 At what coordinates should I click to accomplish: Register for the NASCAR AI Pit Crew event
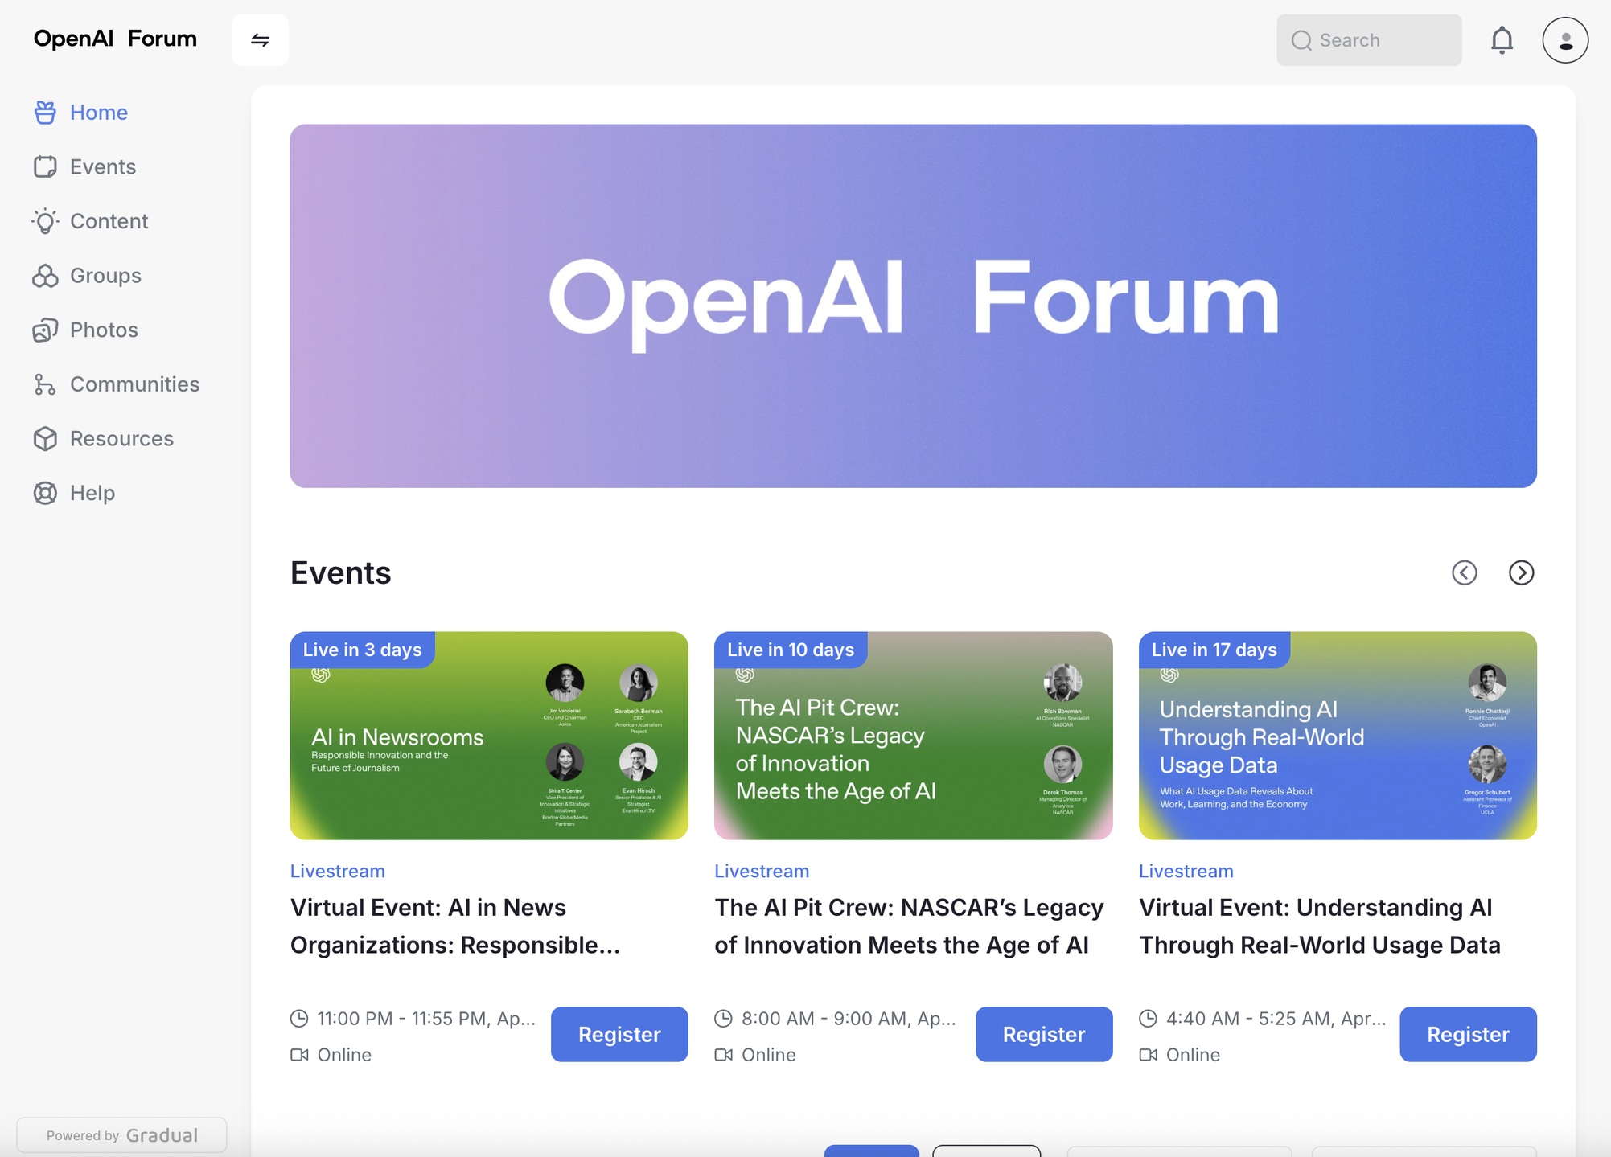[x=1044, y=1034]
